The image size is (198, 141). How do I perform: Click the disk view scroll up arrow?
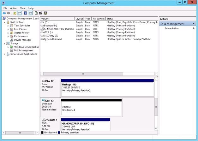(x=156, y=79)
